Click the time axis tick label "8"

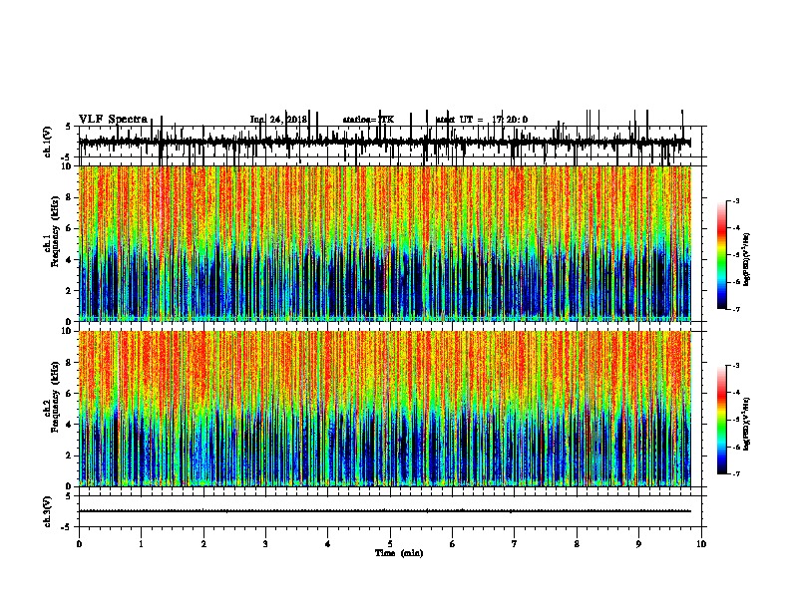[577, 544]
